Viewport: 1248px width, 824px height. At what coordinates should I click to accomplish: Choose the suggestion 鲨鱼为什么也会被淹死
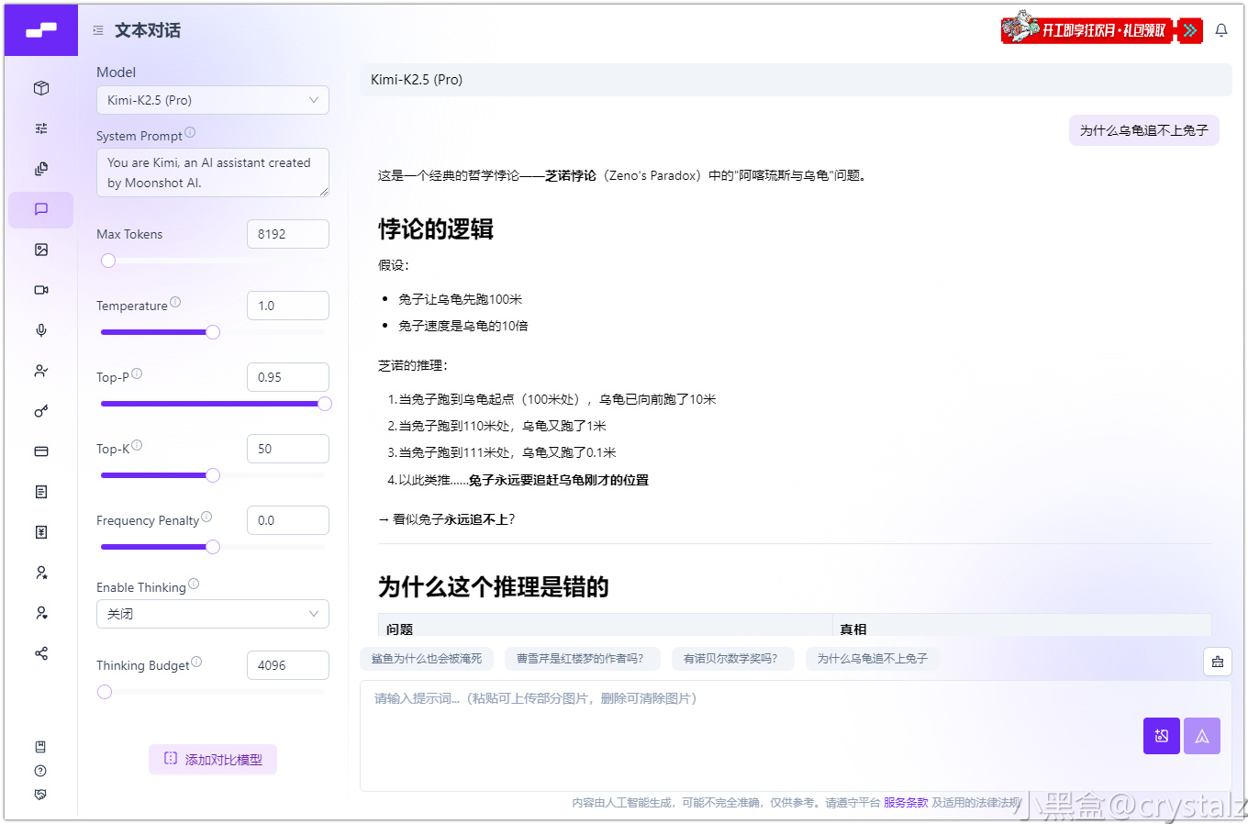coord(427,659)
